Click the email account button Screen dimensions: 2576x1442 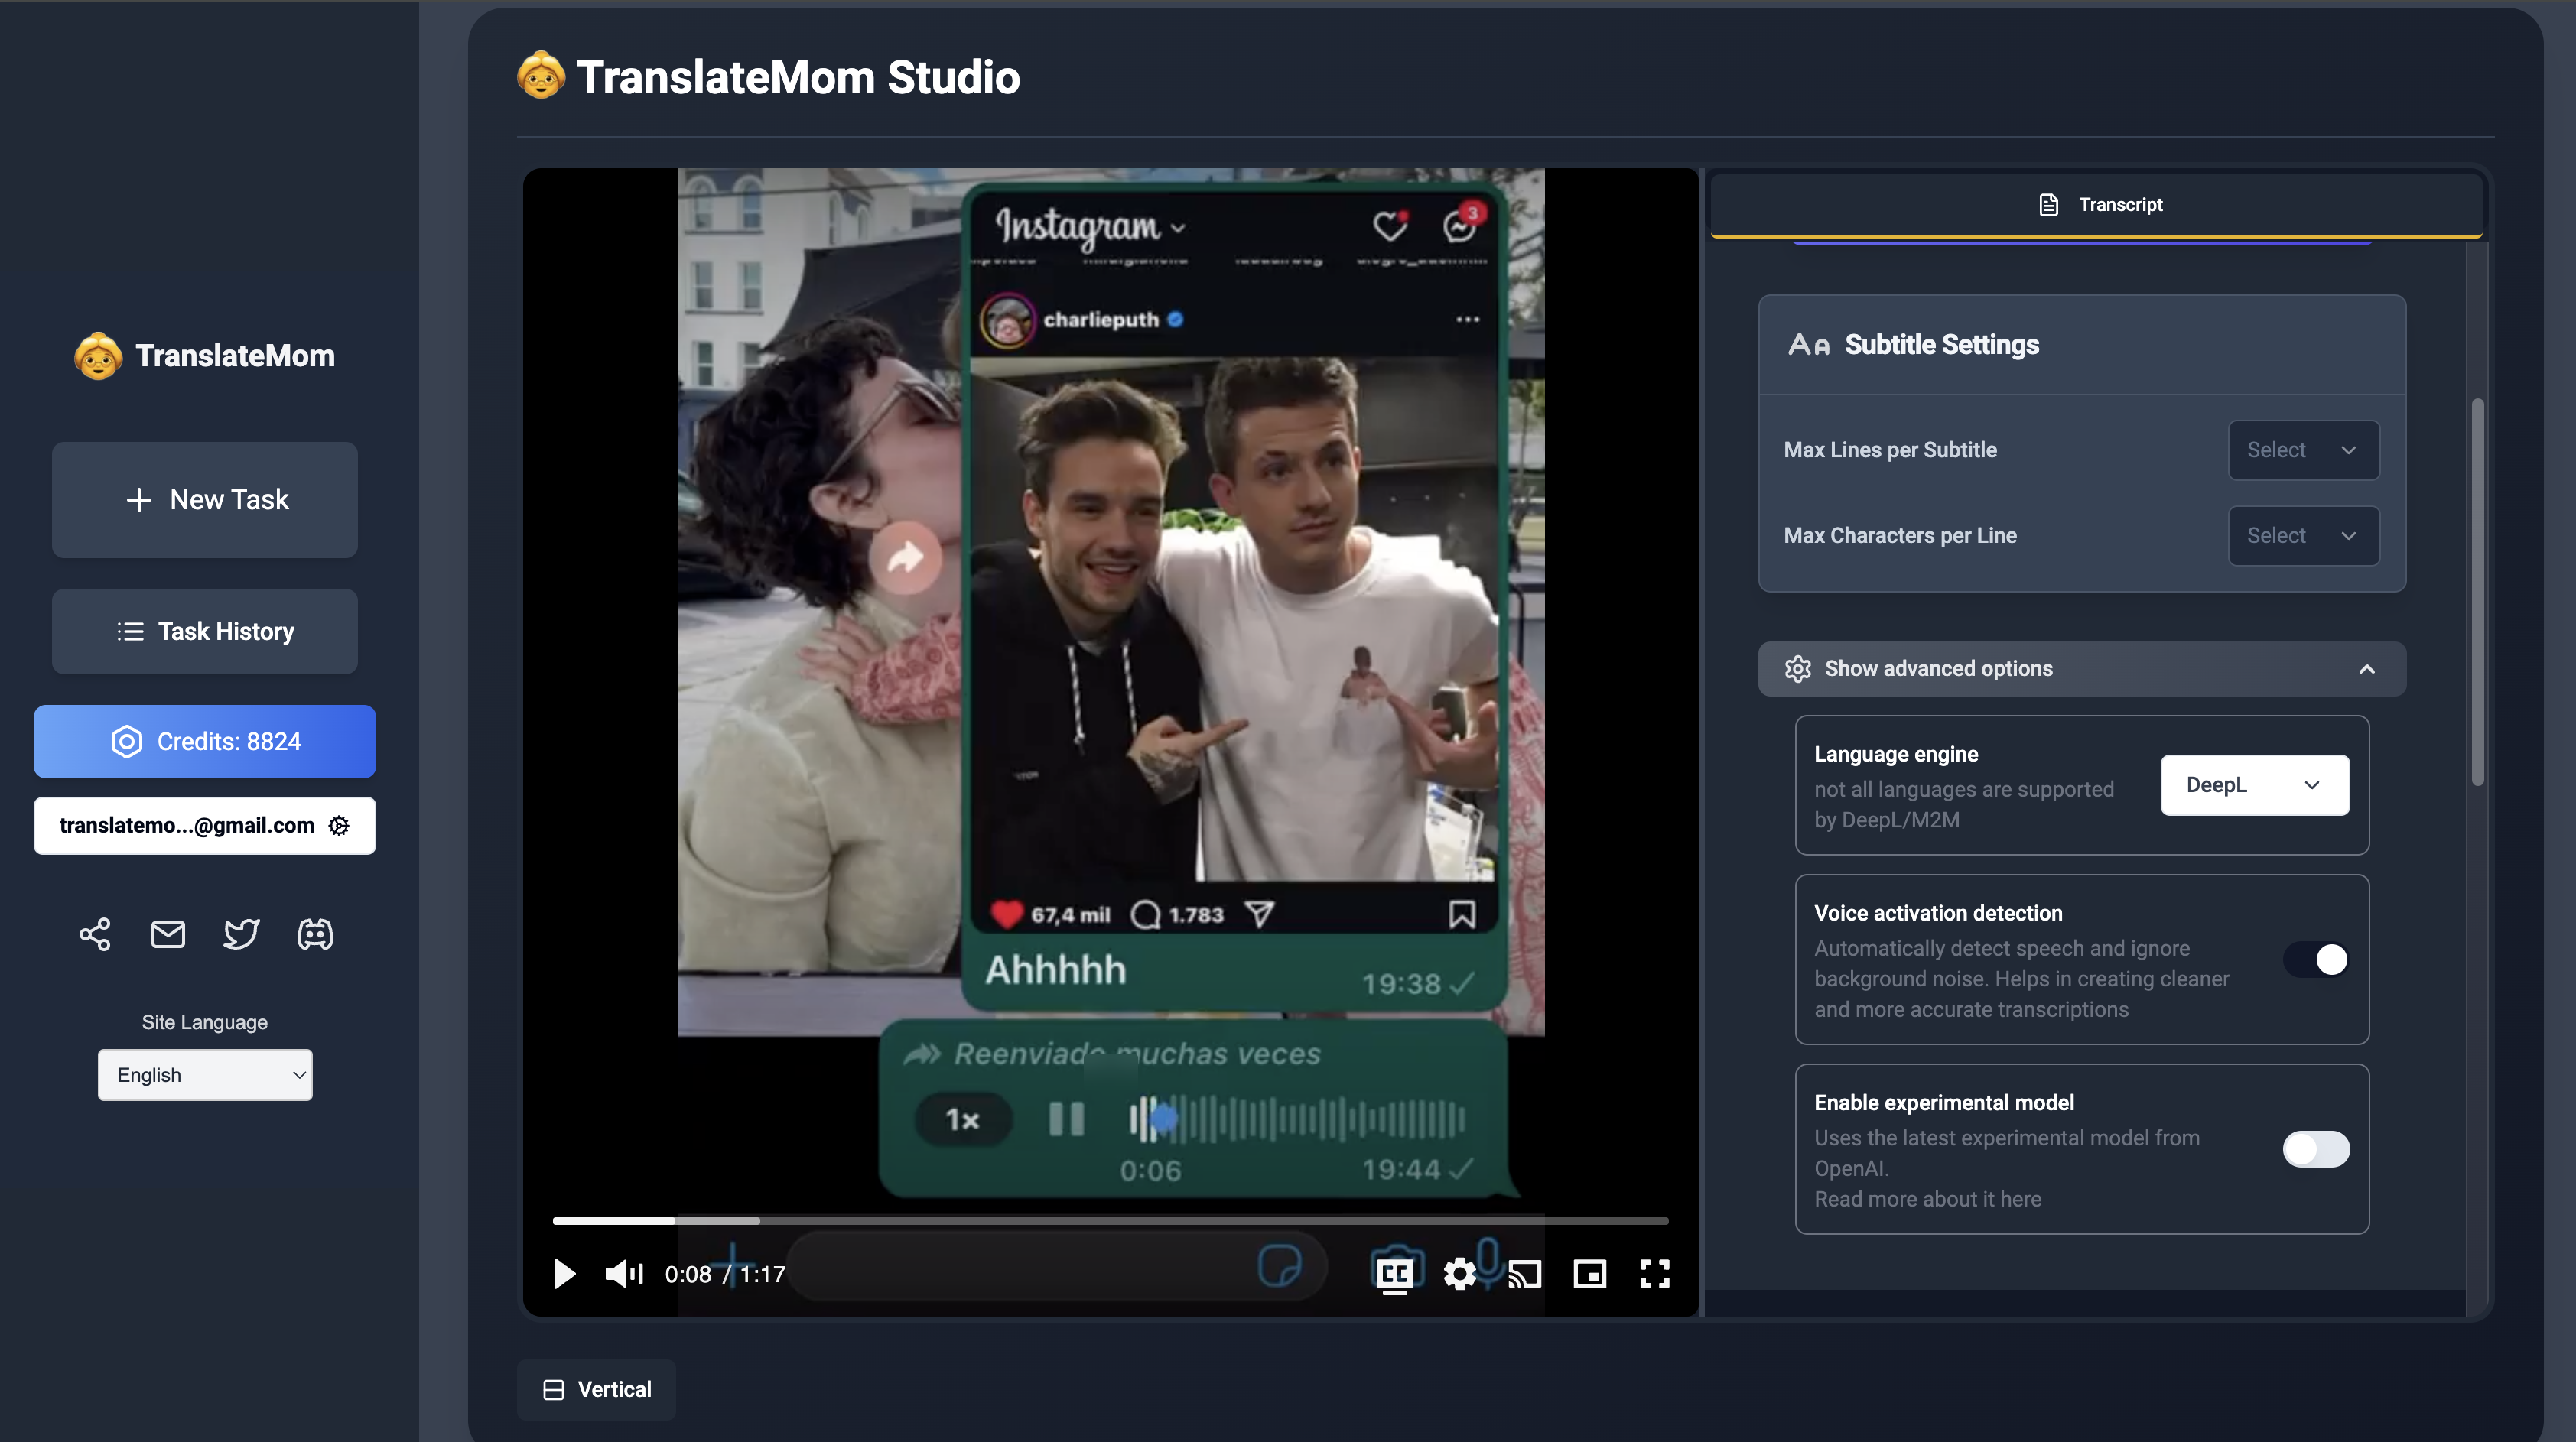205,825
